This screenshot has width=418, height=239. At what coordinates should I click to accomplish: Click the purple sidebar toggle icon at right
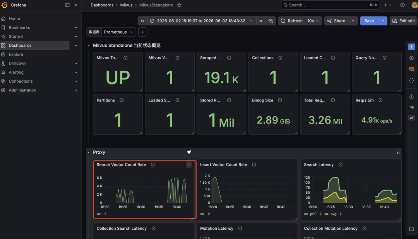click(411, 118)
